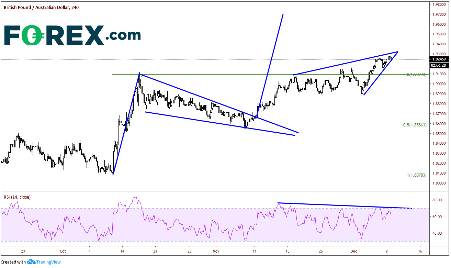This screenshot has width=451, height=268.
Task: Click the 1.83000 price axis label
Action: pos(440,153)
